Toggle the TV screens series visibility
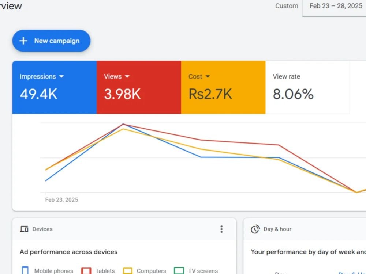The image size is (366, 274). (179, 270)
